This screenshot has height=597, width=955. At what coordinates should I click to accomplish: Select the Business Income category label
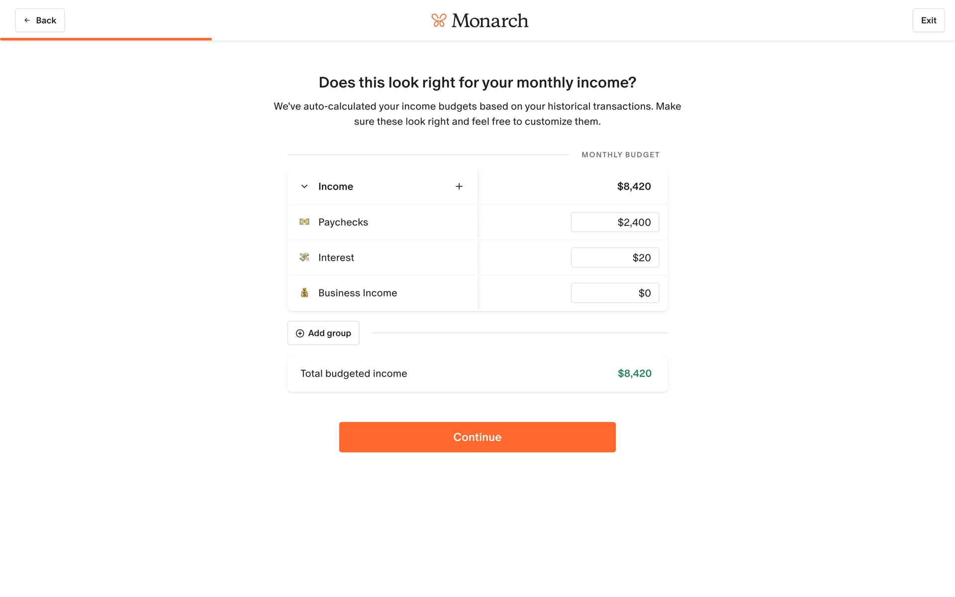coord(358,293)
